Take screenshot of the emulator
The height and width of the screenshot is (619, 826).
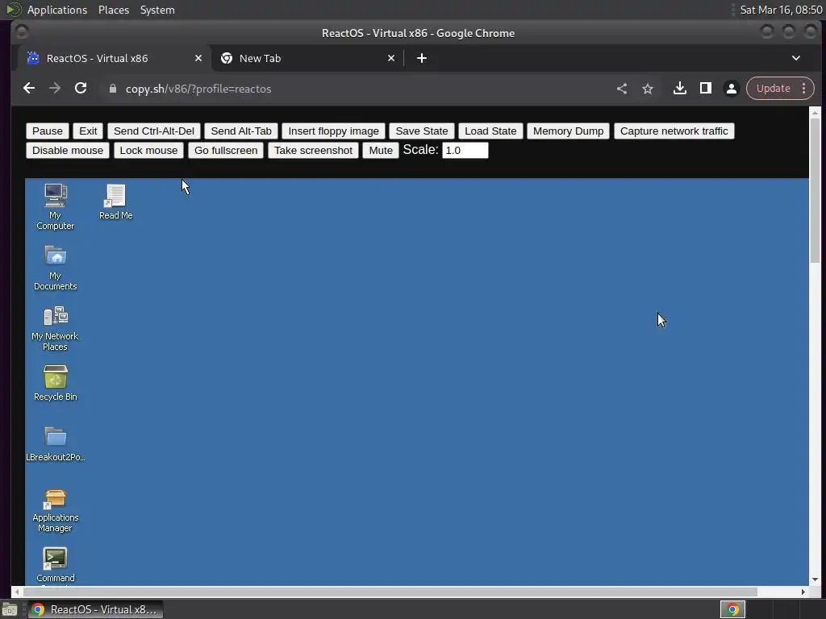click(314, 151)
